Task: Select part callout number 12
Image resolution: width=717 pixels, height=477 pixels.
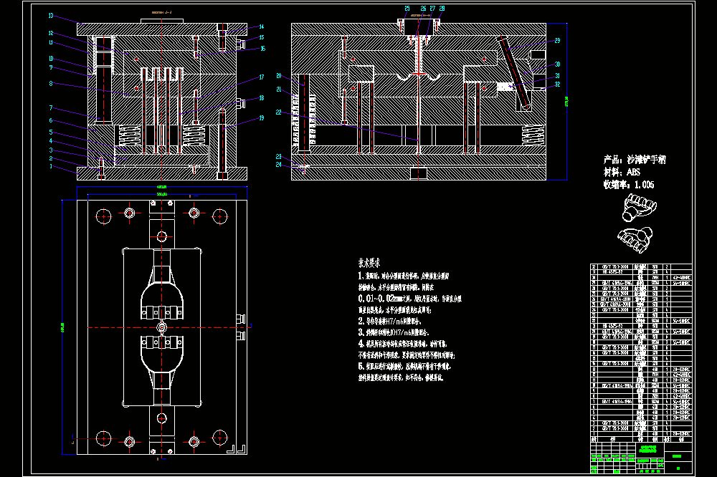Action: (x=51, y=34)
